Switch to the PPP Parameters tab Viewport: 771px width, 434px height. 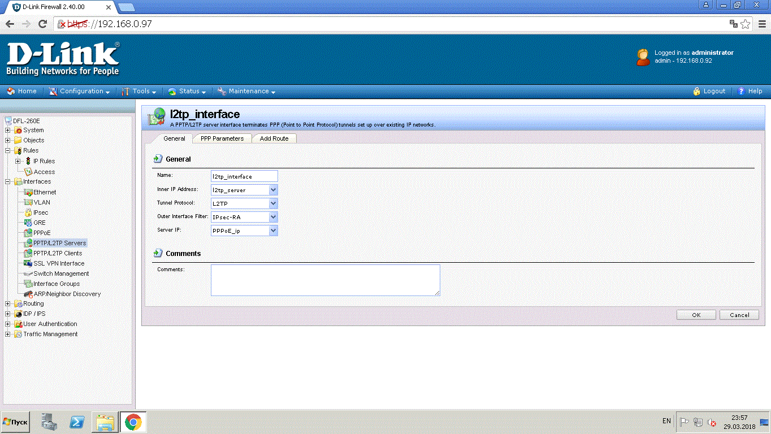click(x=222, y=138)
